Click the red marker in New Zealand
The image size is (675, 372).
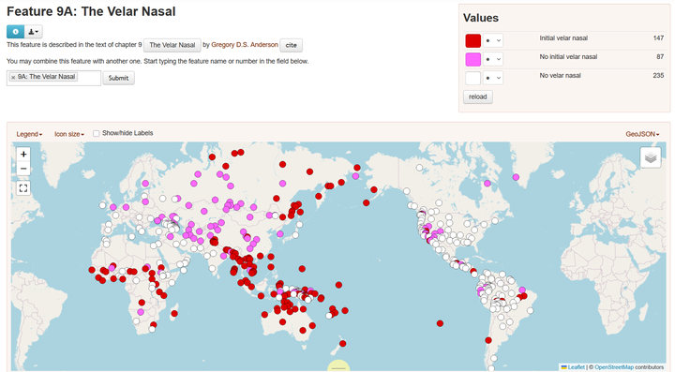tap(343, 343)
